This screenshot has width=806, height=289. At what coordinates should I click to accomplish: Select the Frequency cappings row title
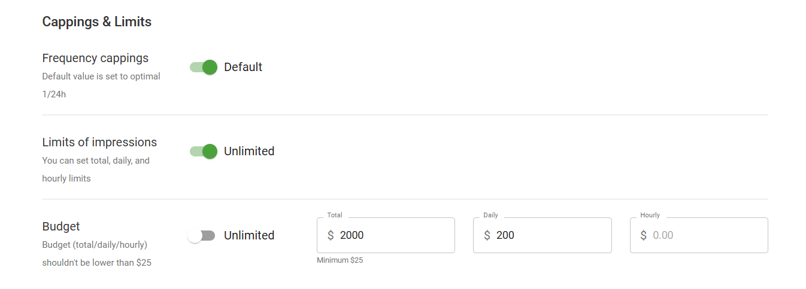point(95,59)
